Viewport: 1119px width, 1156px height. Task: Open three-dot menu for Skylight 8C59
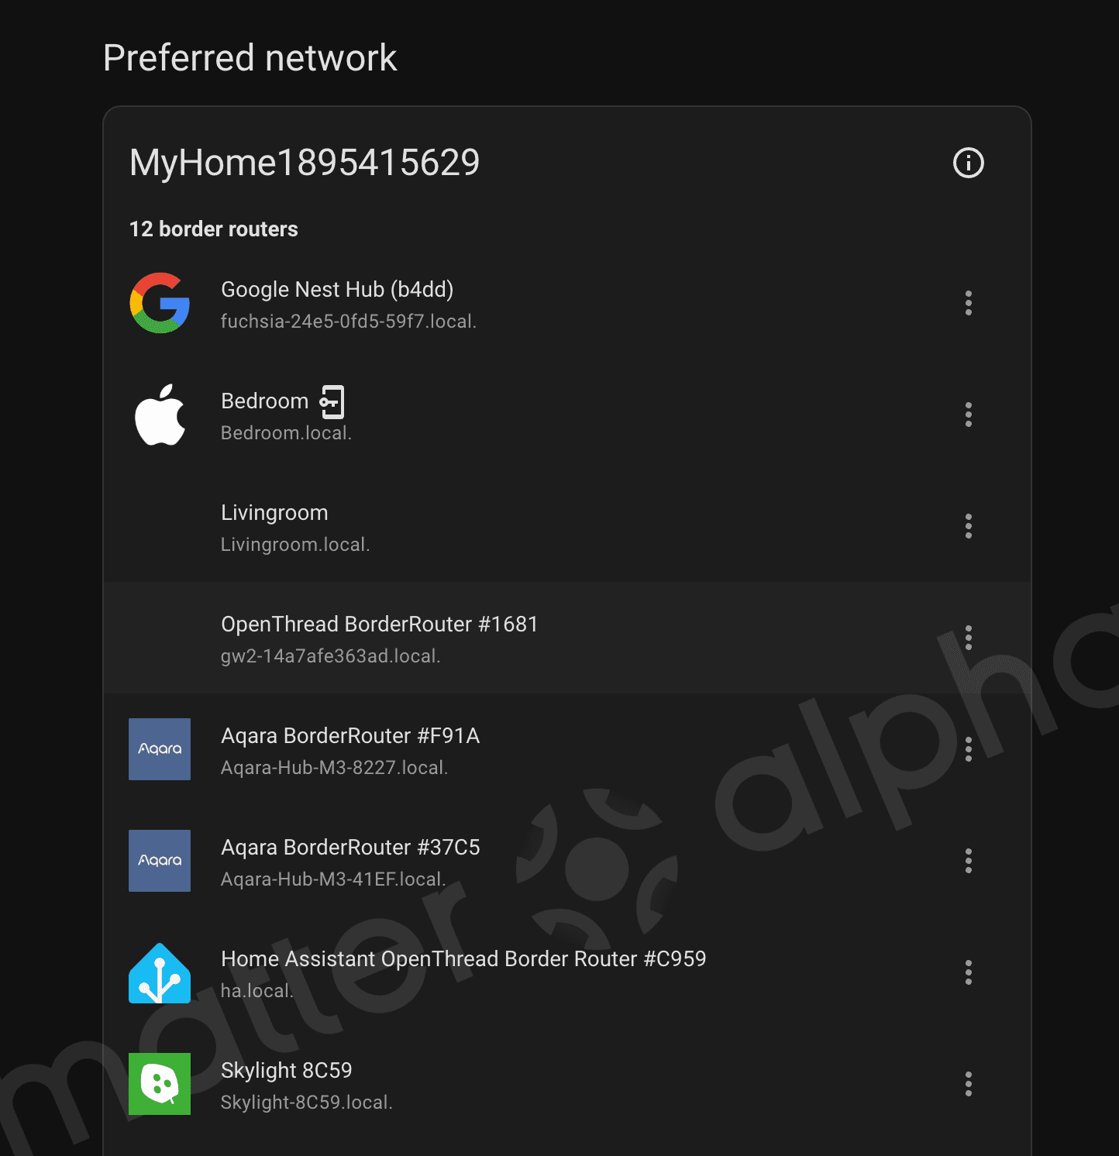point(968,1084)
